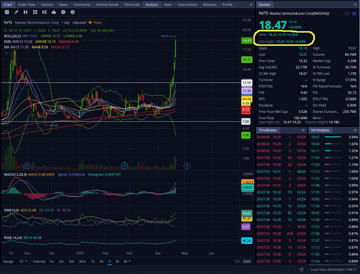This screenshot has width=360, height=274.
Task: Open the multi-chart grid layout icon
Action: tap(35, 12)
